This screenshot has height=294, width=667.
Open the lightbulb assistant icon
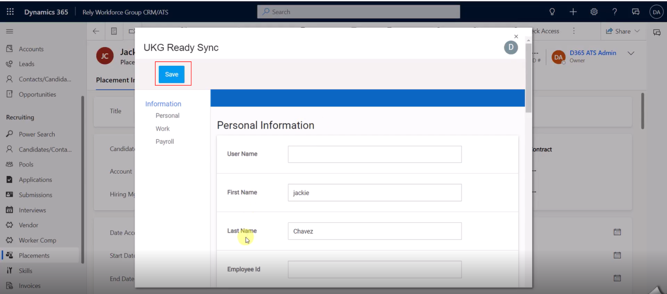tap(552, 12)
